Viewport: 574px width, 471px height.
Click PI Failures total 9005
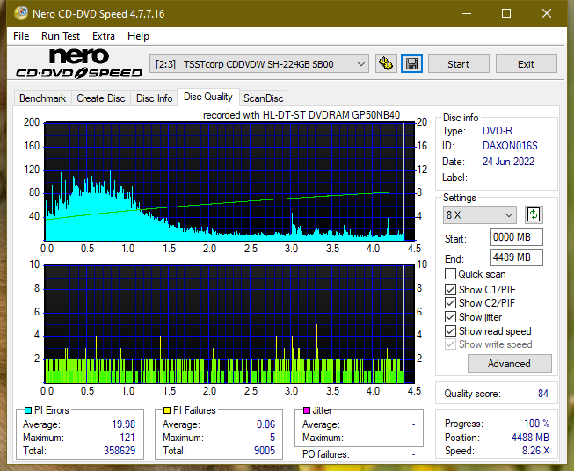tap(265, 451)
